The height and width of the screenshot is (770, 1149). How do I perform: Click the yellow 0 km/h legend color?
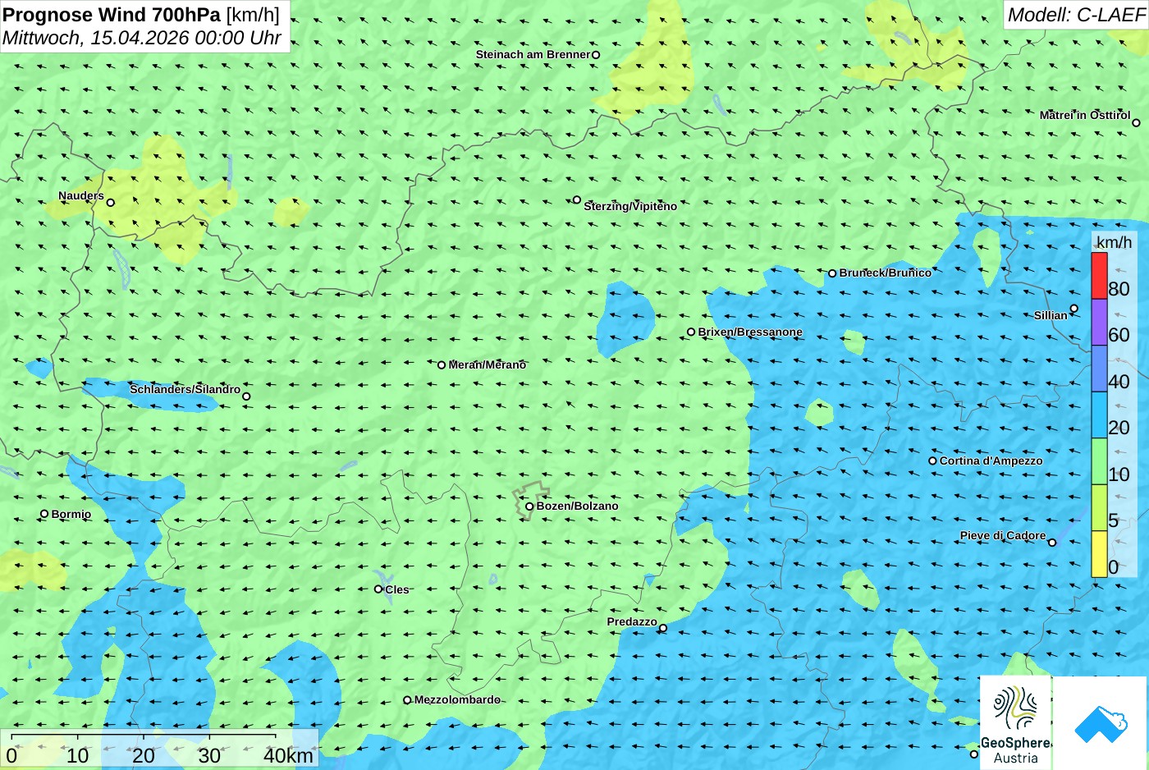(x=1099, y=554)
